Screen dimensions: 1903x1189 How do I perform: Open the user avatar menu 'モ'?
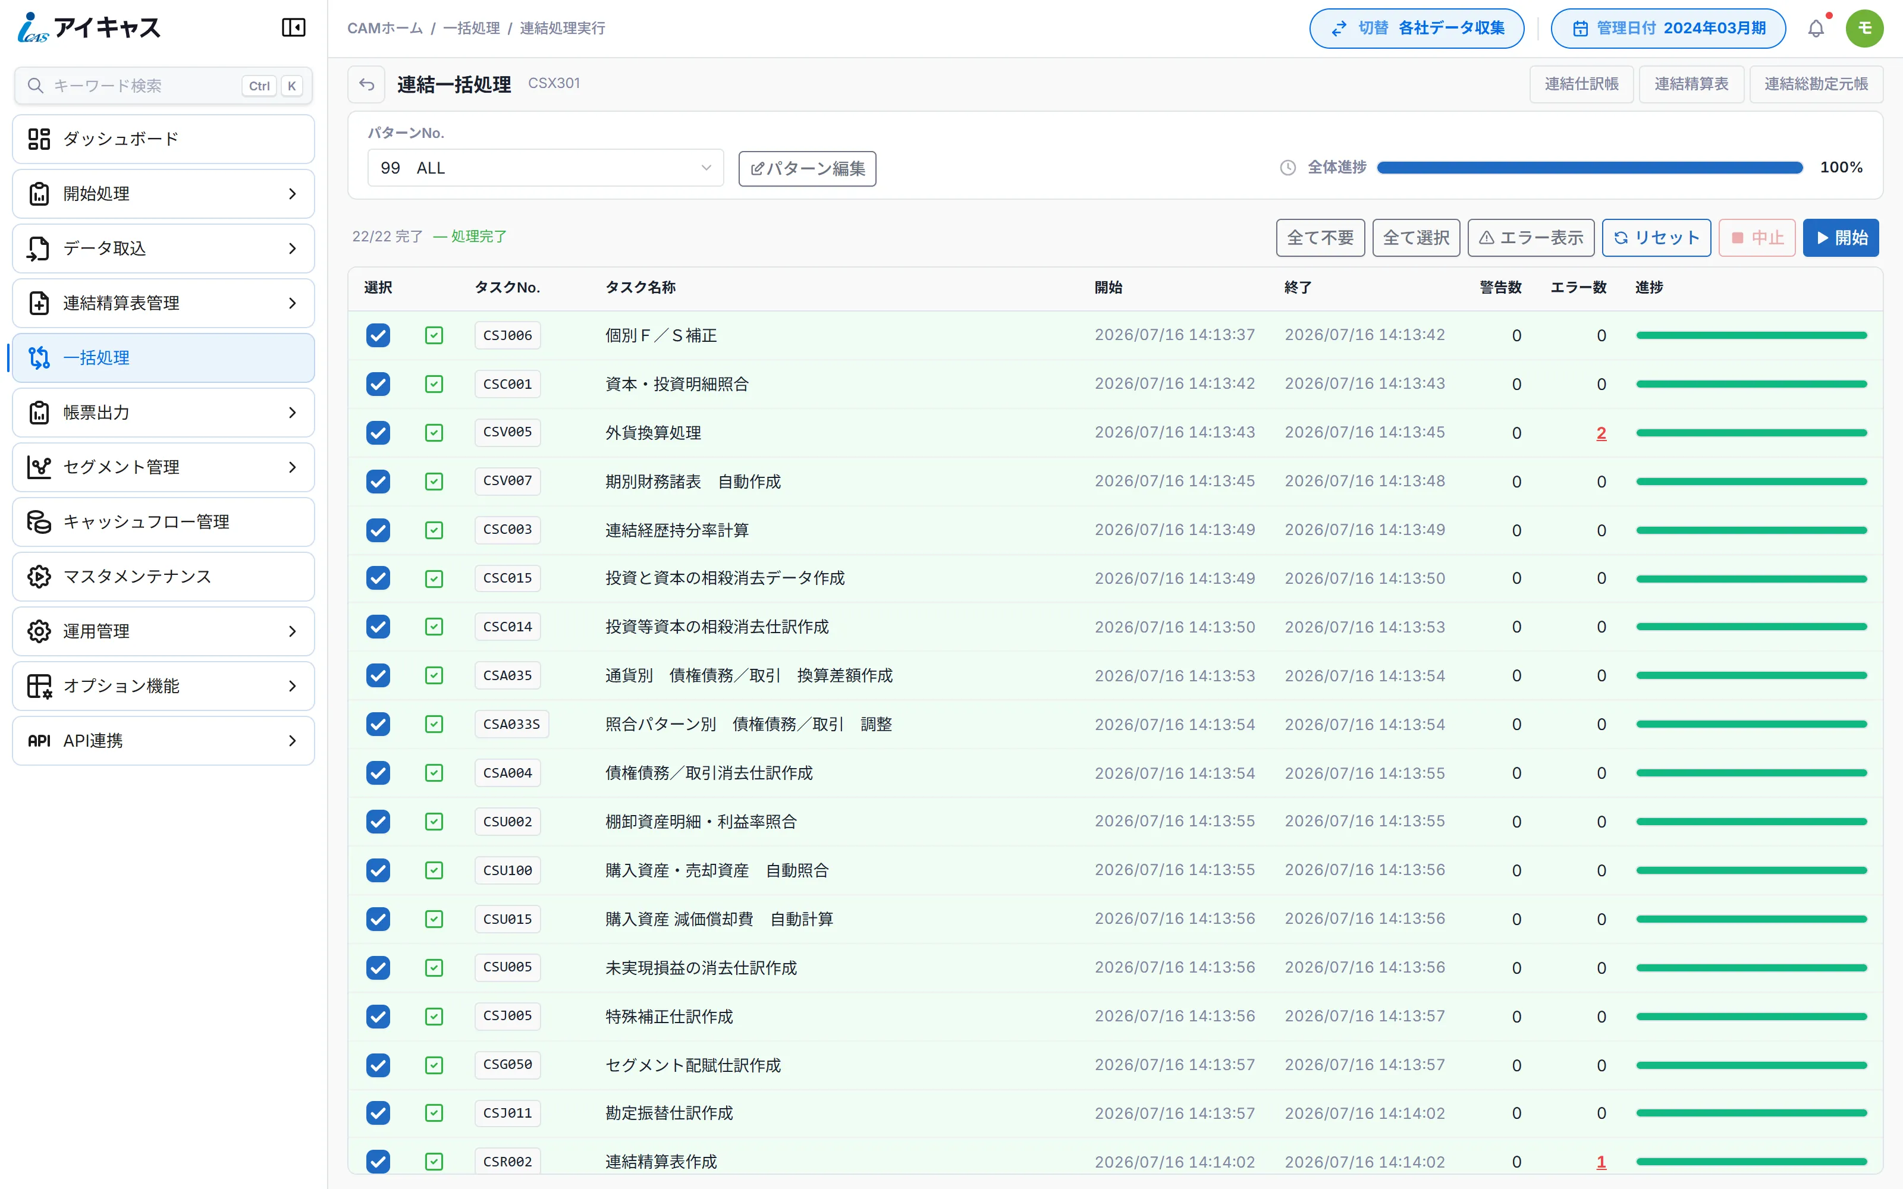tap(1864, 29)
